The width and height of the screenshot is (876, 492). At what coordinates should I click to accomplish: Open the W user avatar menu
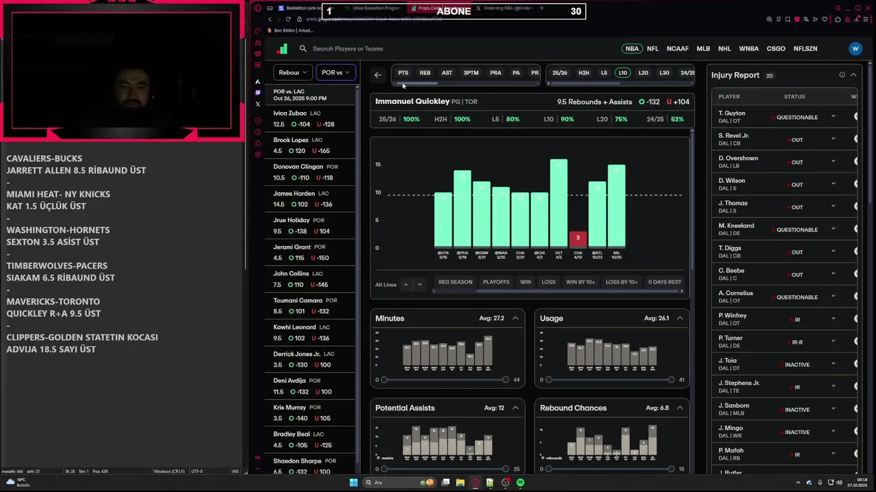point(855,49)
